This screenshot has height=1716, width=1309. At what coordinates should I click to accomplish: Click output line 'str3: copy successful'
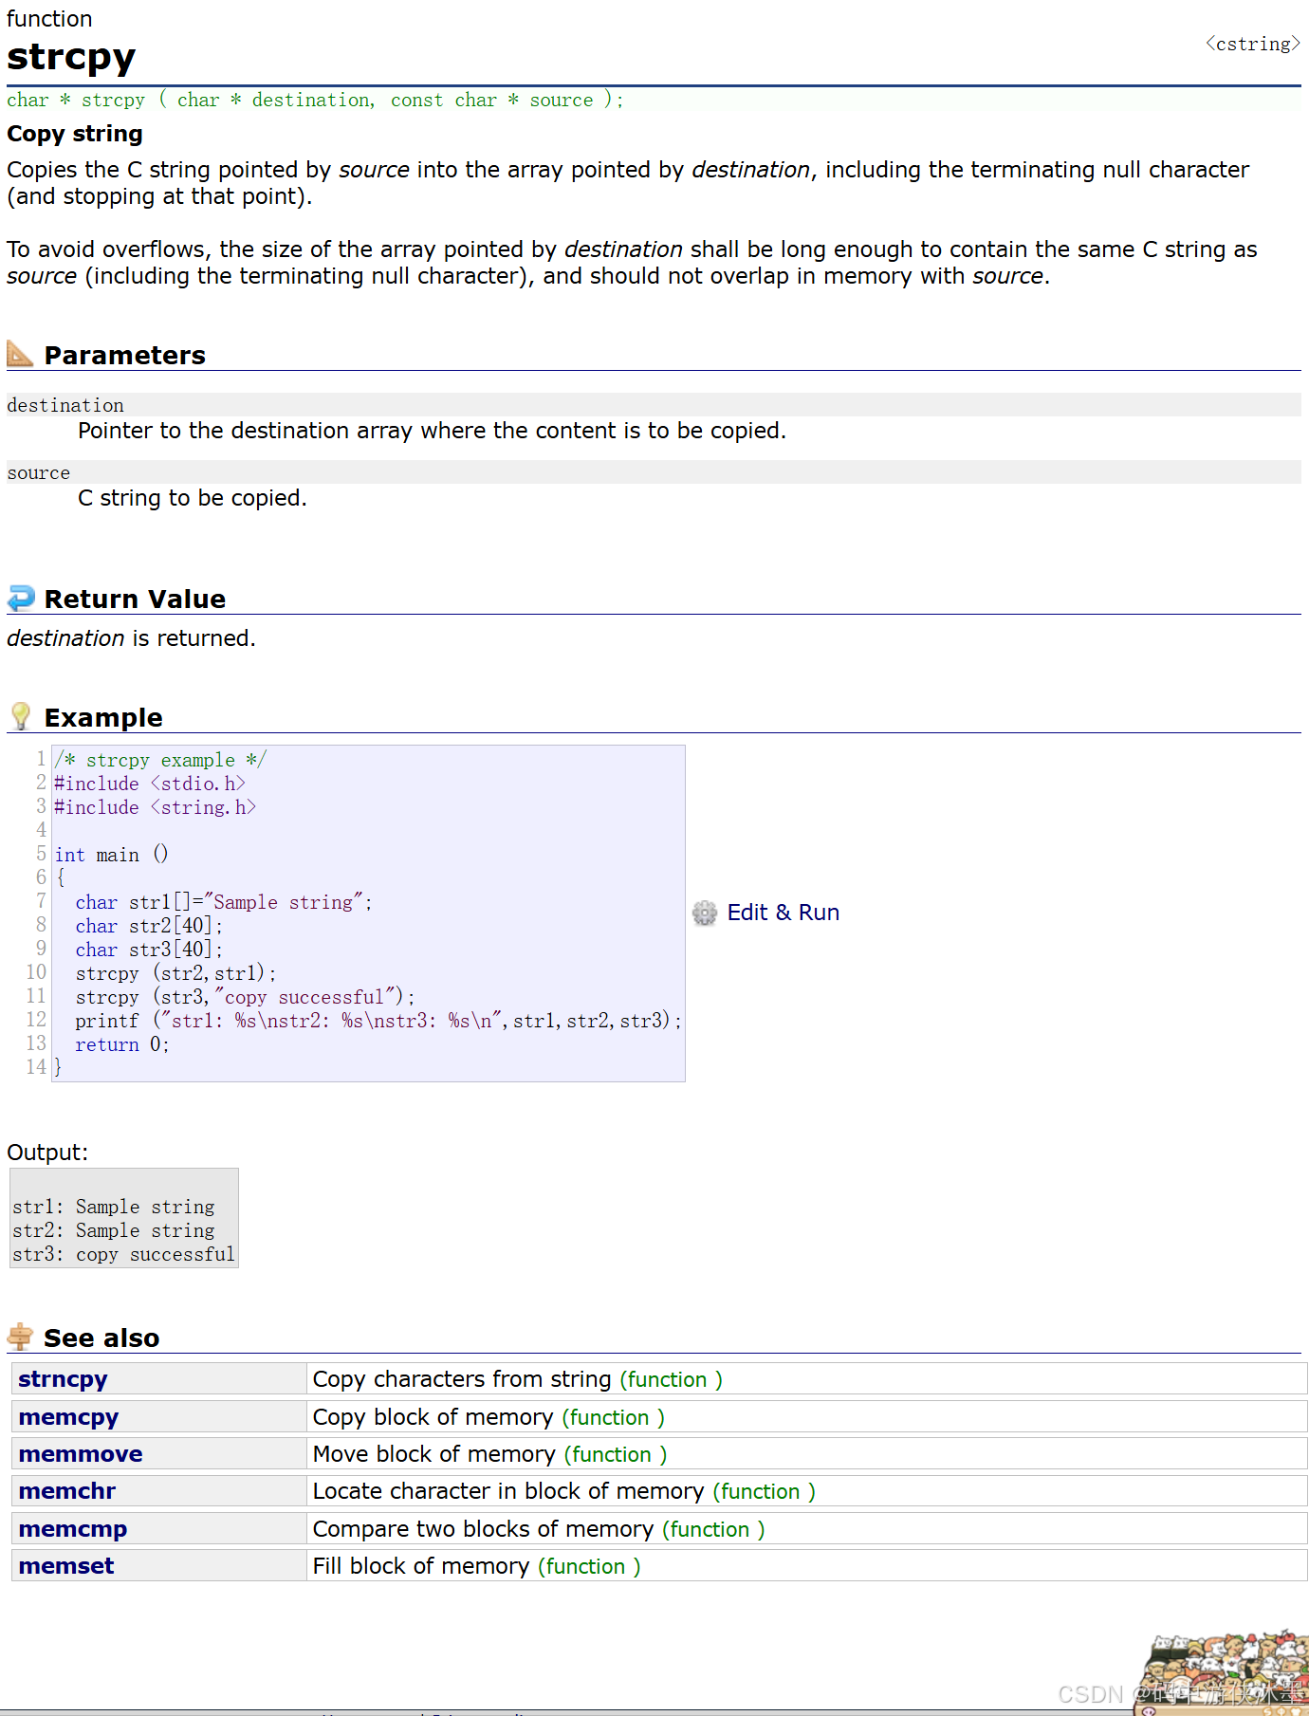(123, 1254)
